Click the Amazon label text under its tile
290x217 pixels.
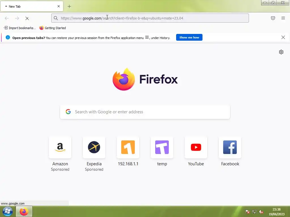click(60, 164)
